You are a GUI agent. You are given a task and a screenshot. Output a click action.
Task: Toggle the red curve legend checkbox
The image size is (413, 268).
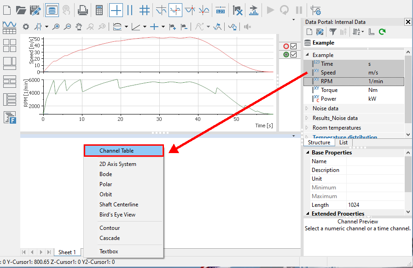[x=293, y=46]
